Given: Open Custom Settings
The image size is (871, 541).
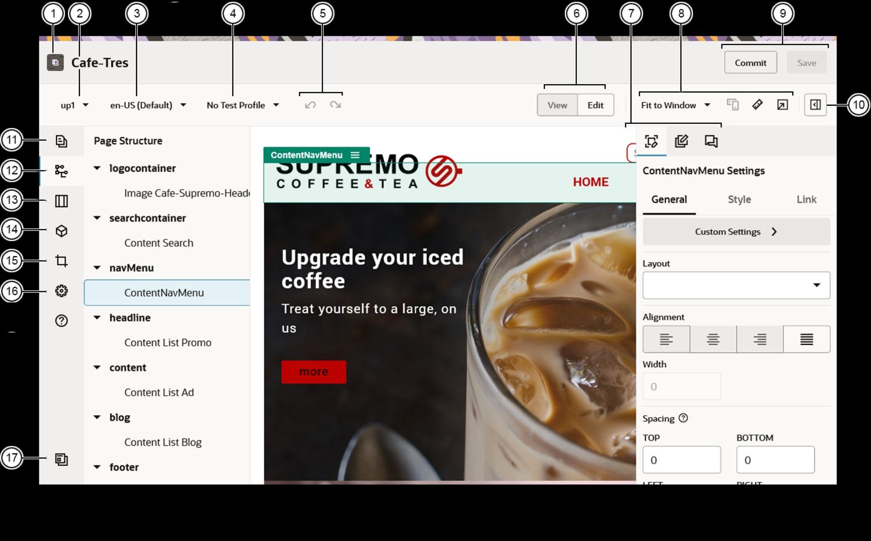Looking at the screenshot, I should coord(736,232).
